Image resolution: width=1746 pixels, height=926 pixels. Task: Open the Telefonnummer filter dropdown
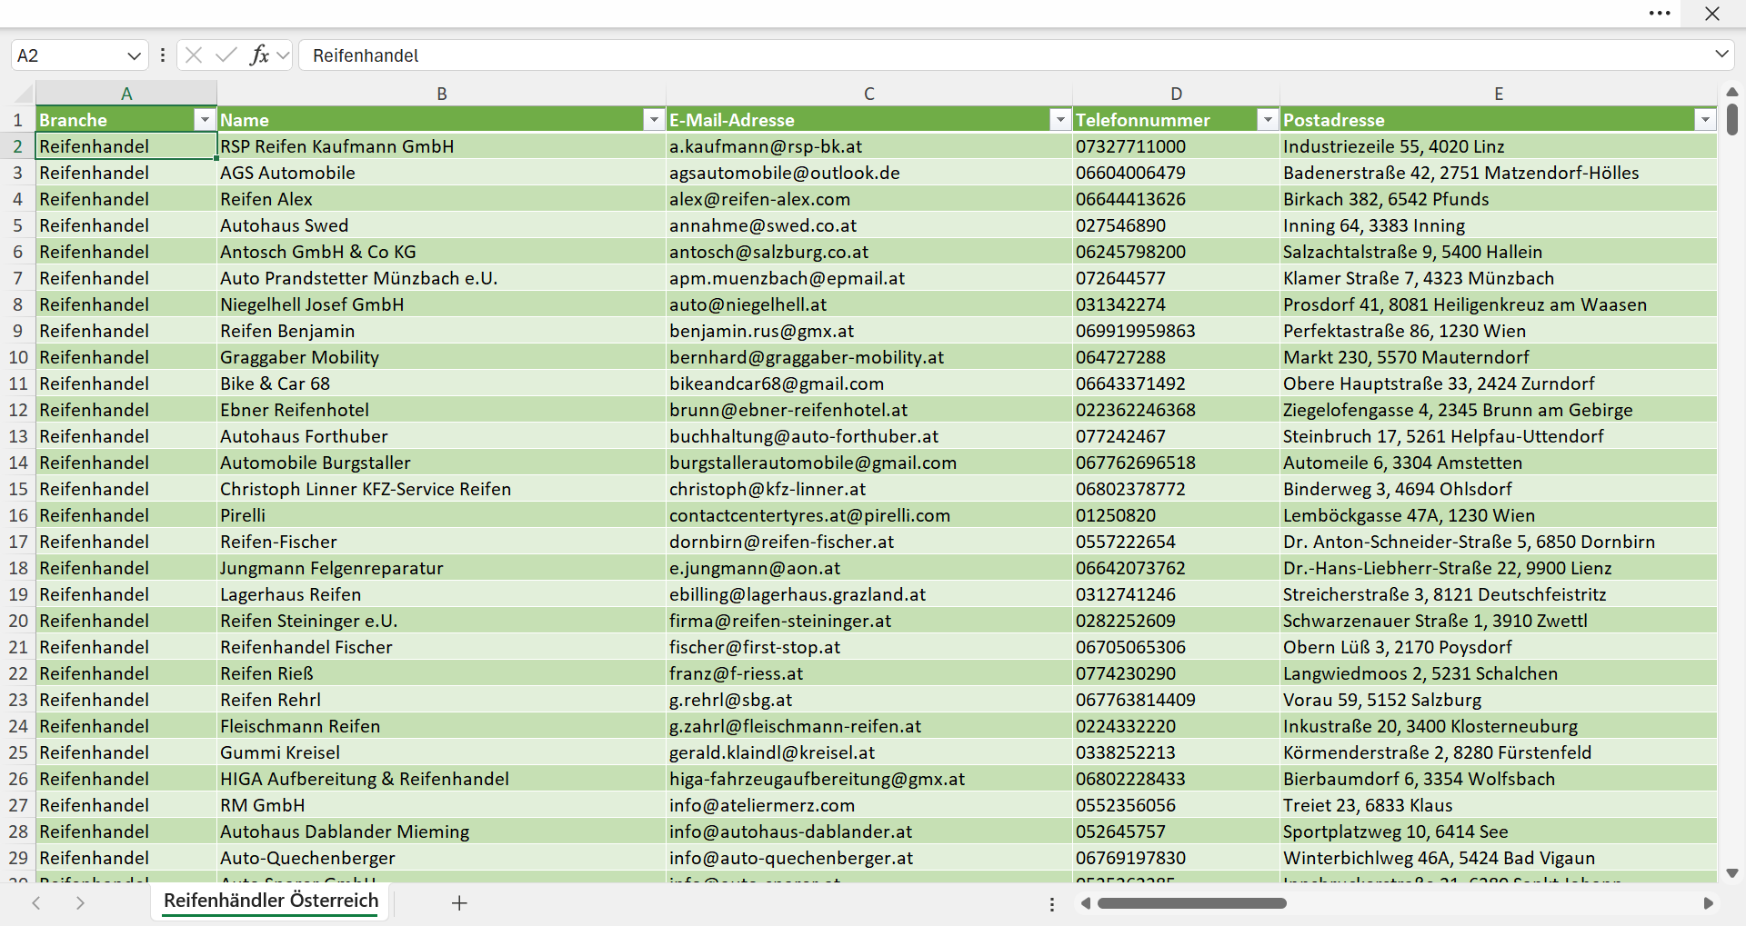pyautogui.click(x=1268, y=120)
